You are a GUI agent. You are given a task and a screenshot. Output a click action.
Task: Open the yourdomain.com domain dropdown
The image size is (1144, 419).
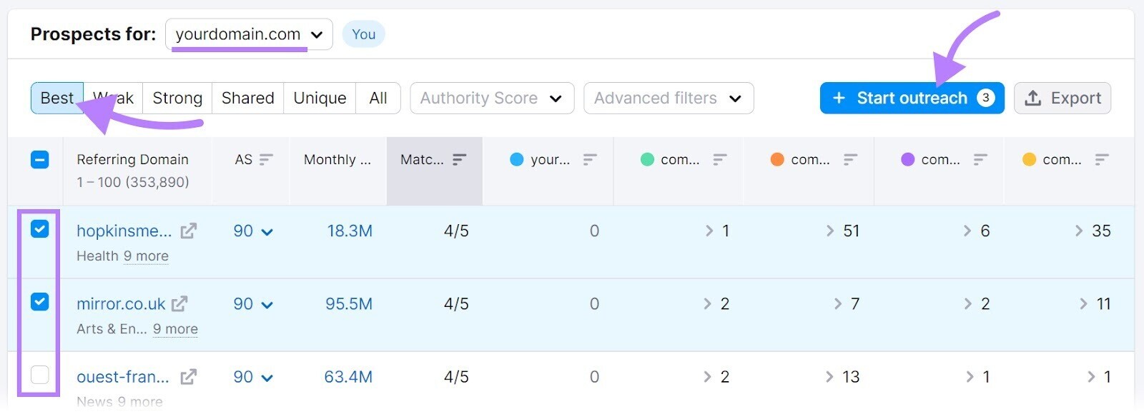coord(249,34)
